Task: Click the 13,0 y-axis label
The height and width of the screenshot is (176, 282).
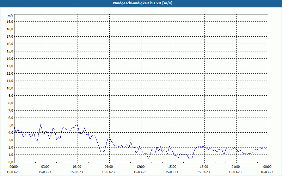Action: coord(10,66)
